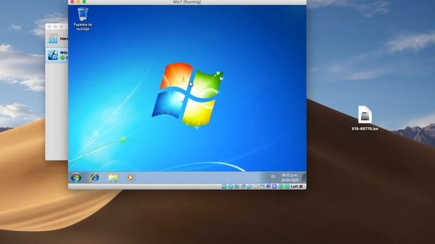The width and height of the screenshot is (435, 244).
Task: Click the keyboard capture status icon
Action: click(x=287, y=186)
